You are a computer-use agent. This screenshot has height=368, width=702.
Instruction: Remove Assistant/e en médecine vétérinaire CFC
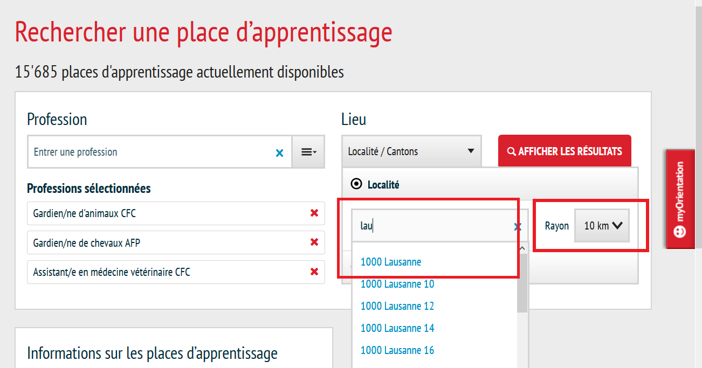pyautogui.click(x=314, y=272)
